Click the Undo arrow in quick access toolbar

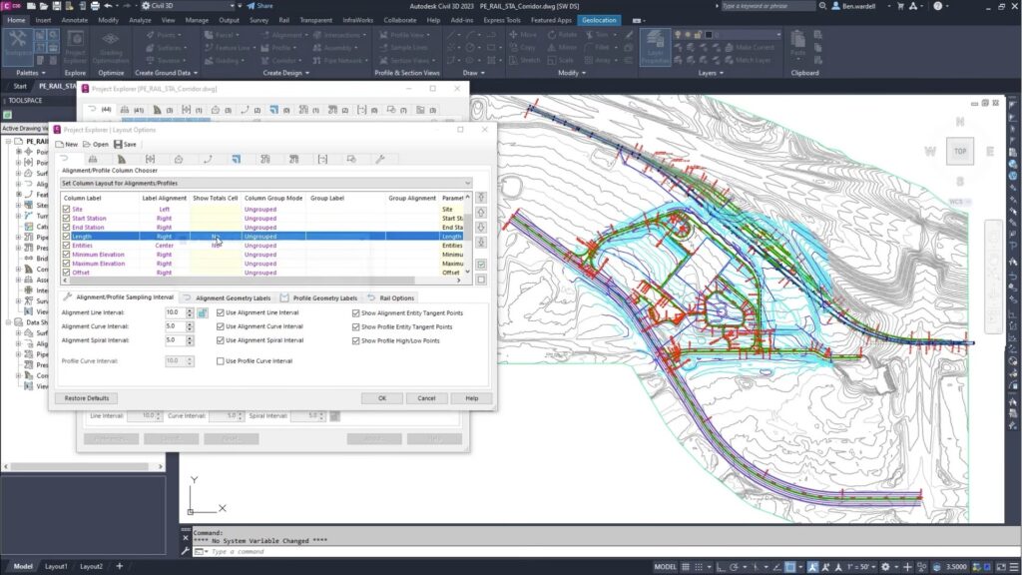click(108, 6)
